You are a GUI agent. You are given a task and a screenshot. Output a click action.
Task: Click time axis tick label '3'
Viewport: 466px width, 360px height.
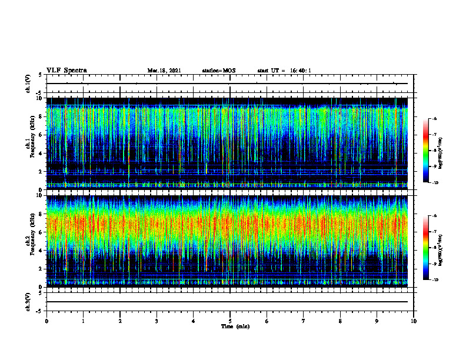tap(157, 321)
